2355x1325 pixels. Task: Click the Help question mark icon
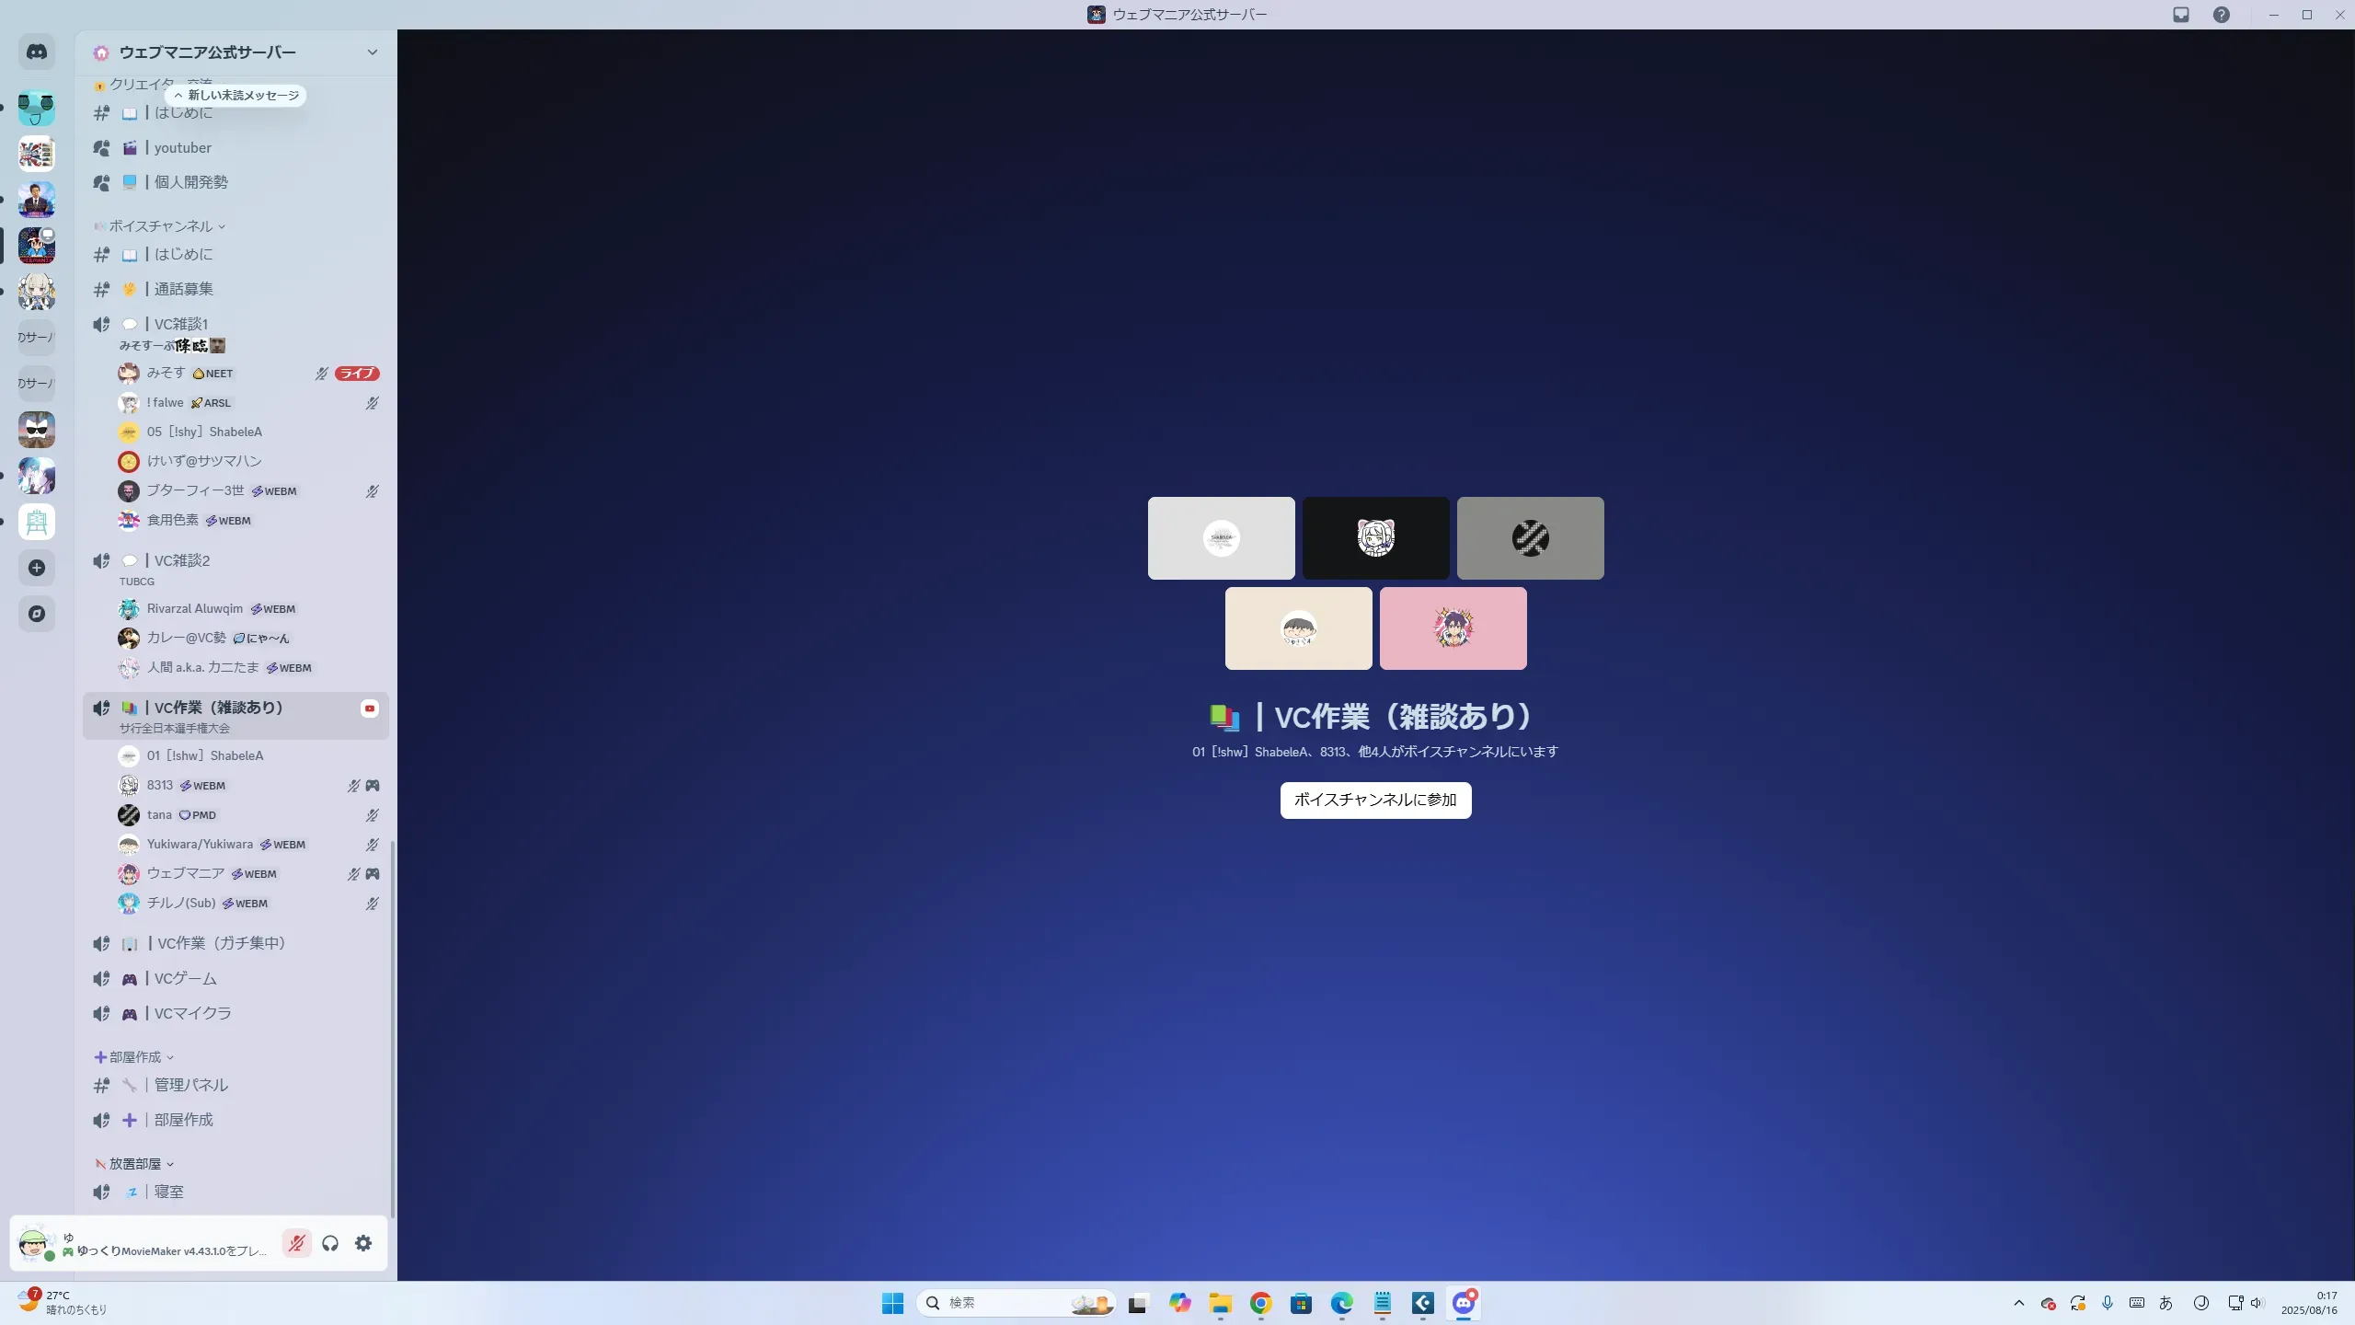tap(2222, 15)
